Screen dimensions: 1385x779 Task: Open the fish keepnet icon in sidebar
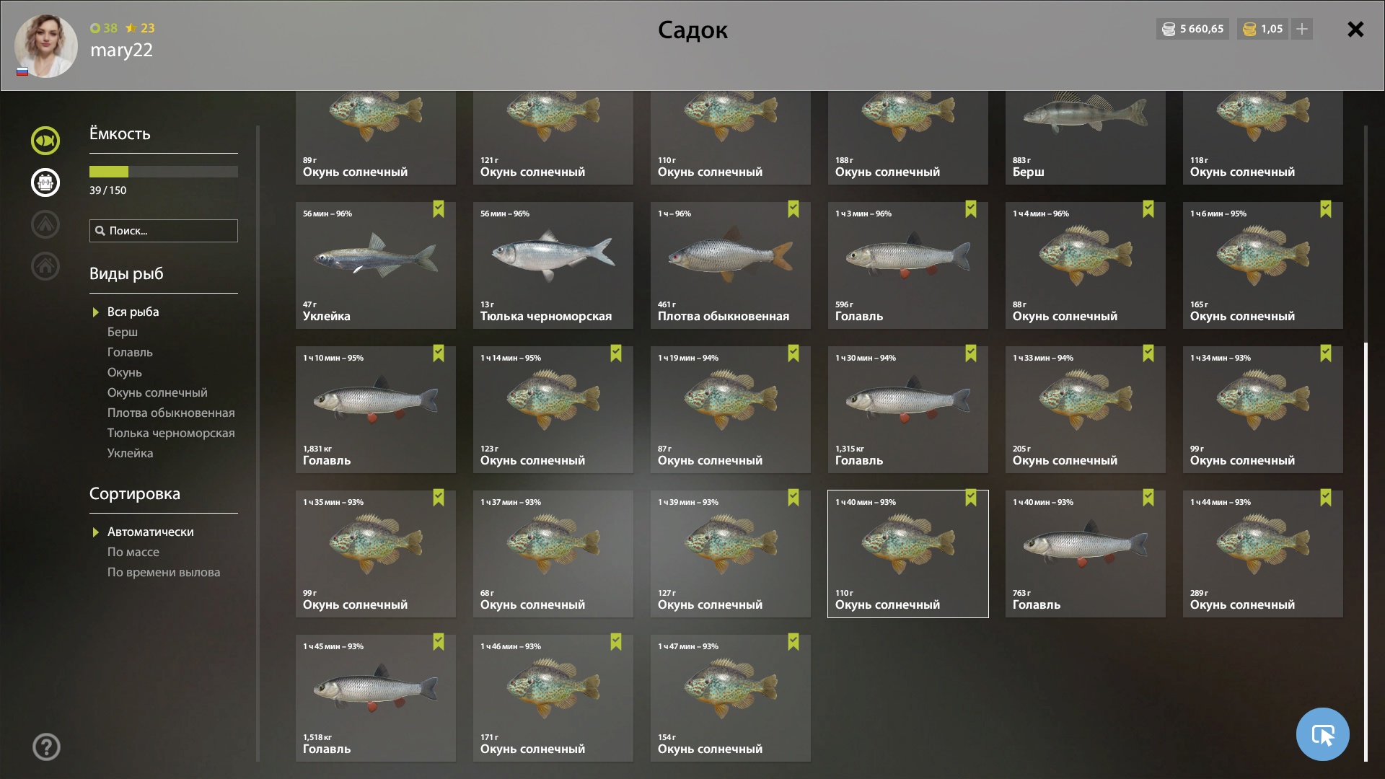click(x=45, y=141)
